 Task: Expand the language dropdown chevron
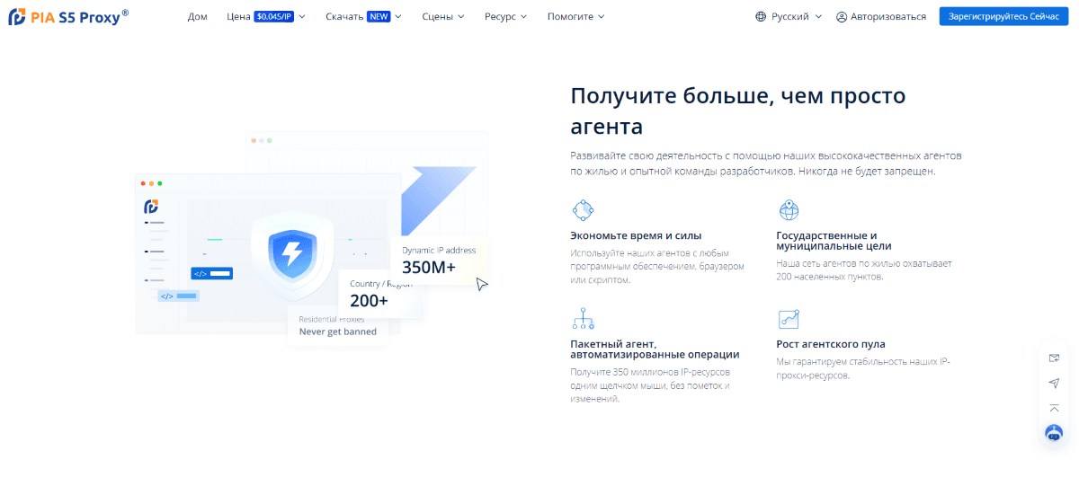(818, 16)
